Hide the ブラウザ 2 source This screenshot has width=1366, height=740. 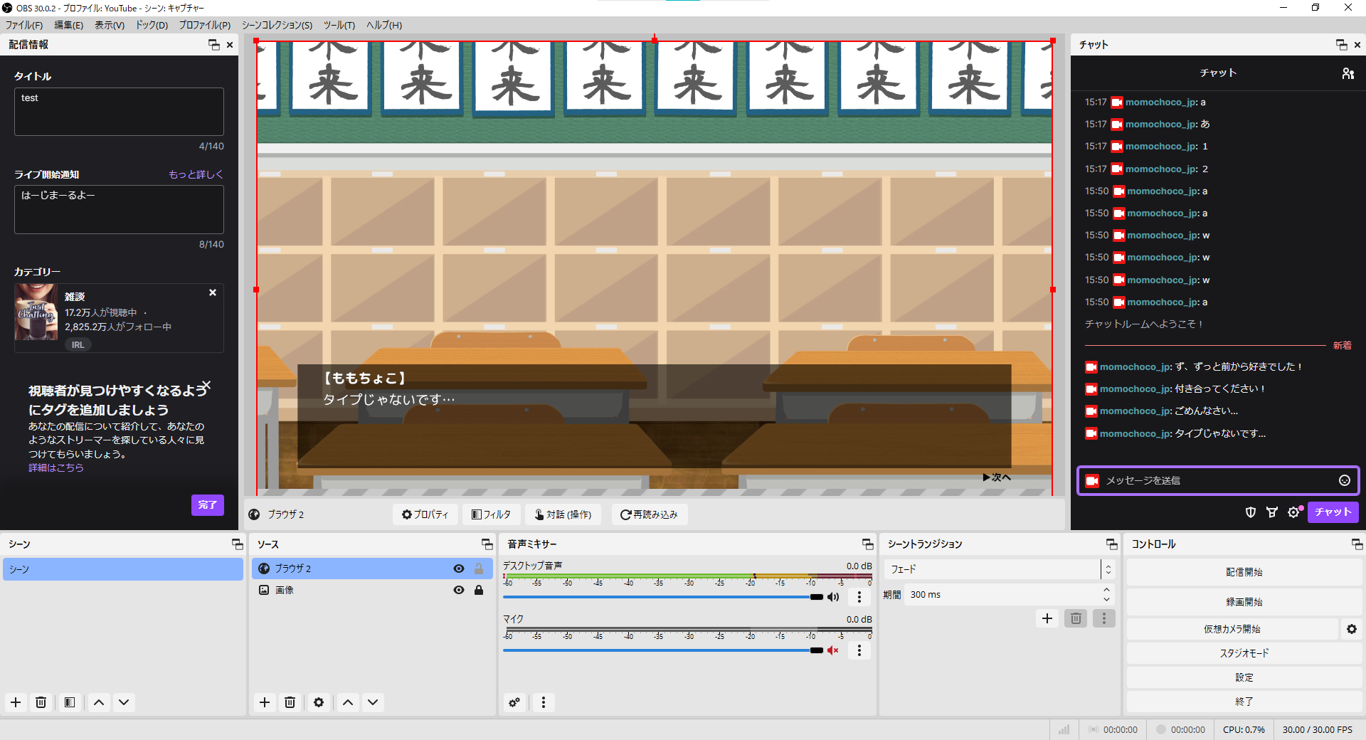459,569
